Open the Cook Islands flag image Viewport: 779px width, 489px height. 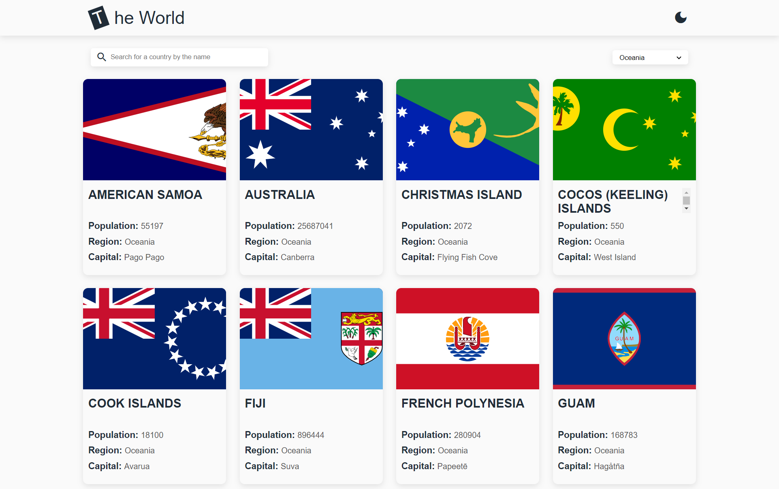coord(154,339)
